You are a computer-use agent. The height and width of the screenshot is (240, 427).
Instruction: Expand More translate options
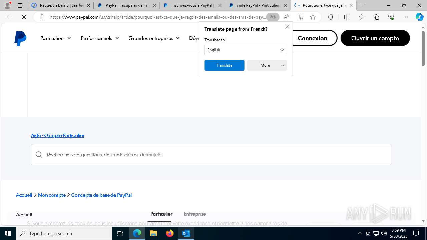pyautogui.click(x=267, y=65)
